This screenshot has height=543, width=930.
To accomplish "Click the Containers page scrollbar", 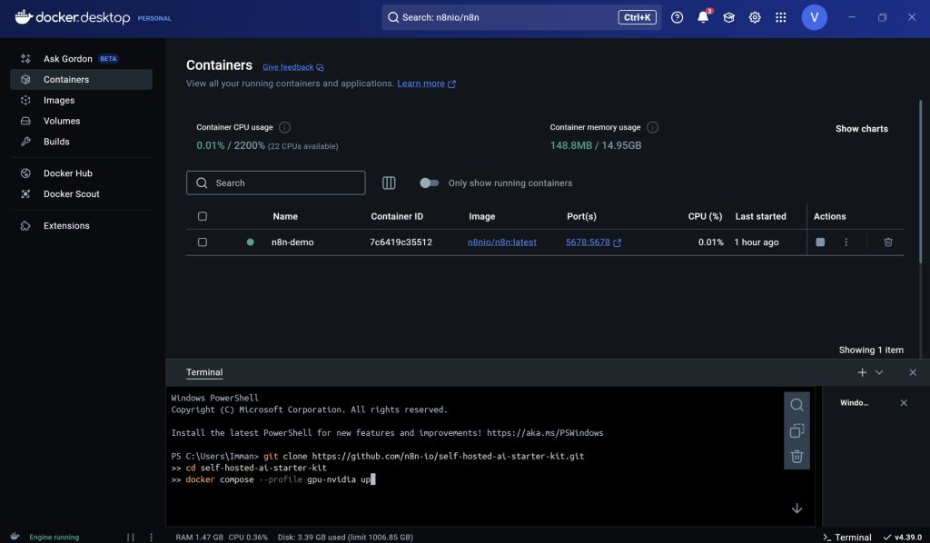I will 921,182.
